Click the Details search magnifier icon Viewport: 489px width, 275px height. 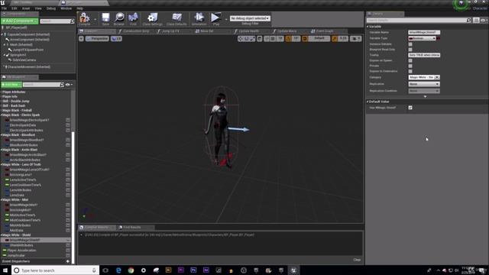tap(468, 21)
